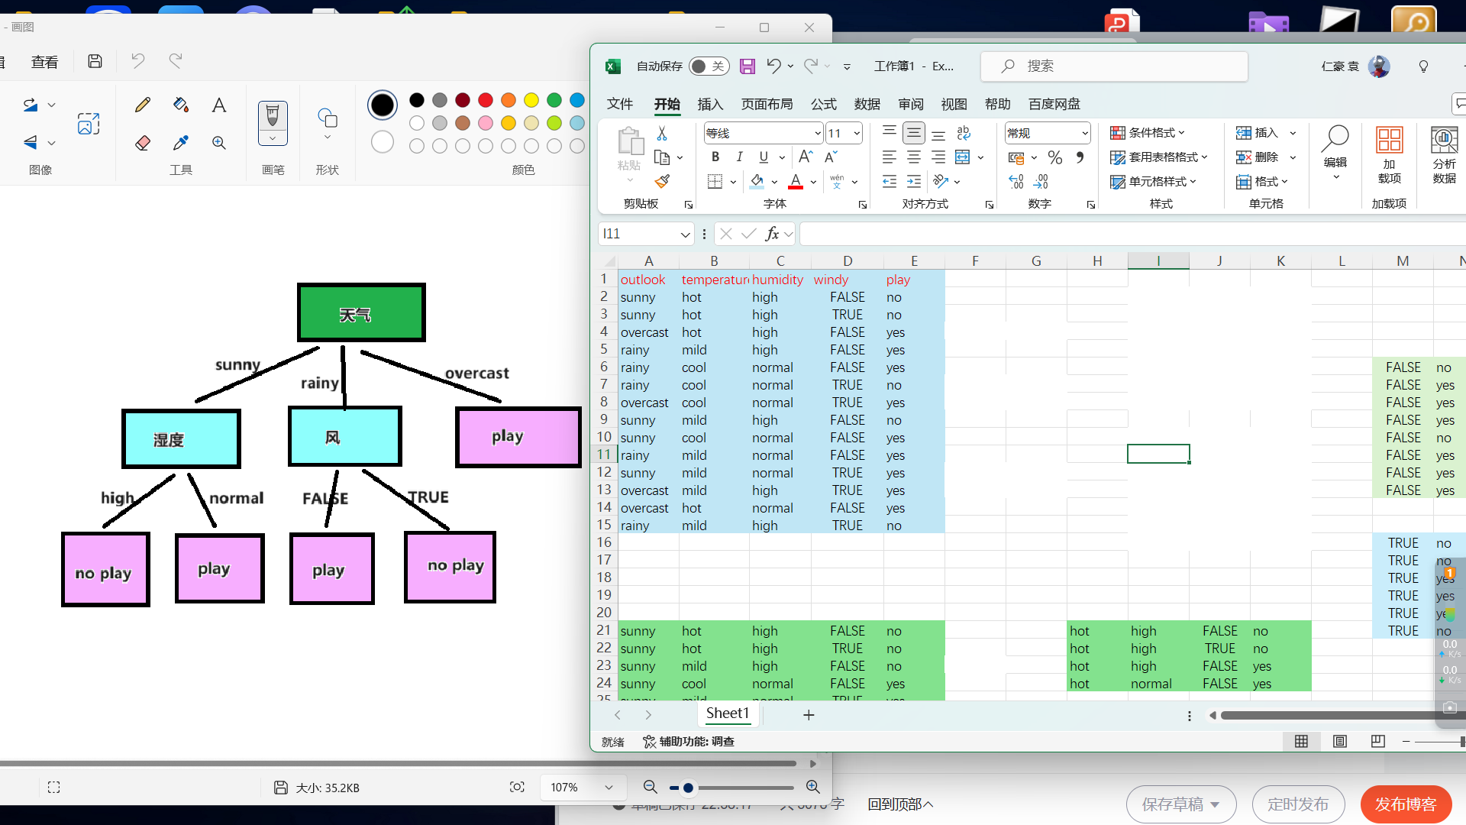Select the Sheet1 worksheet tab

728,713
